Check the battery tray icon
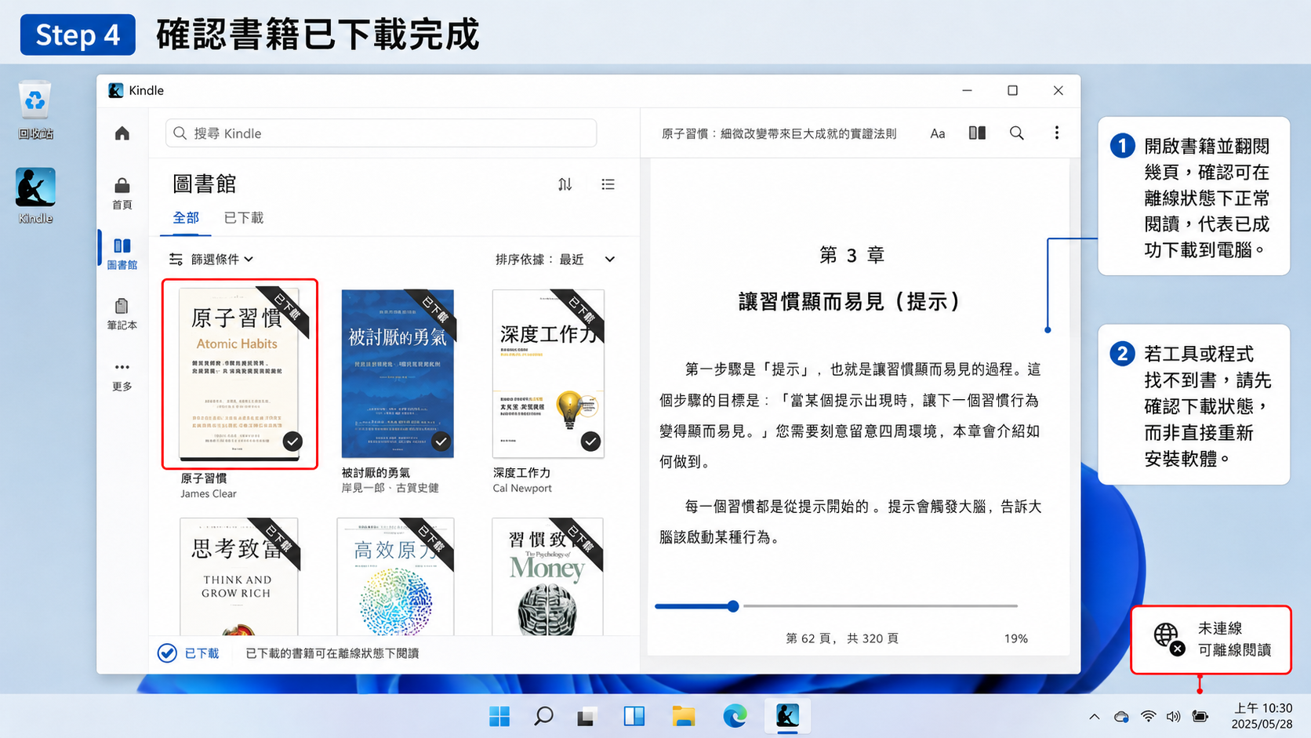 click(1200, 716)
